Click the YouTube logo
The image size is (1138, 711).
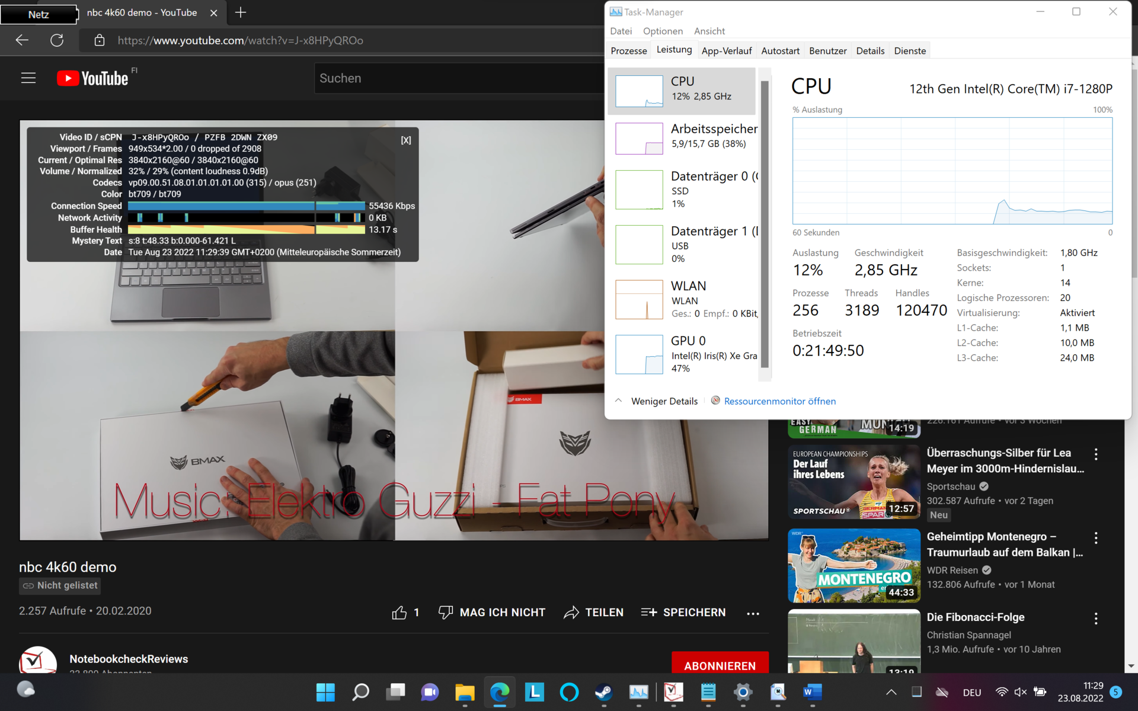click(92, 78)
